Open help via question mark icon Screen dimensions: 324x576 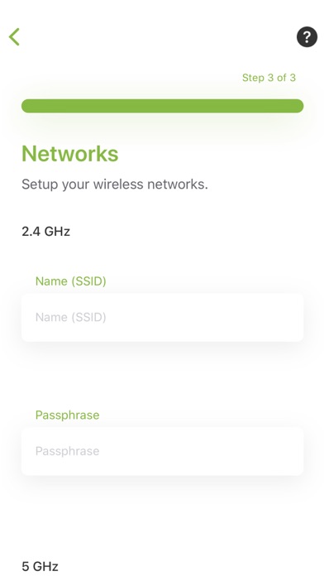click(x=307, y=36)
